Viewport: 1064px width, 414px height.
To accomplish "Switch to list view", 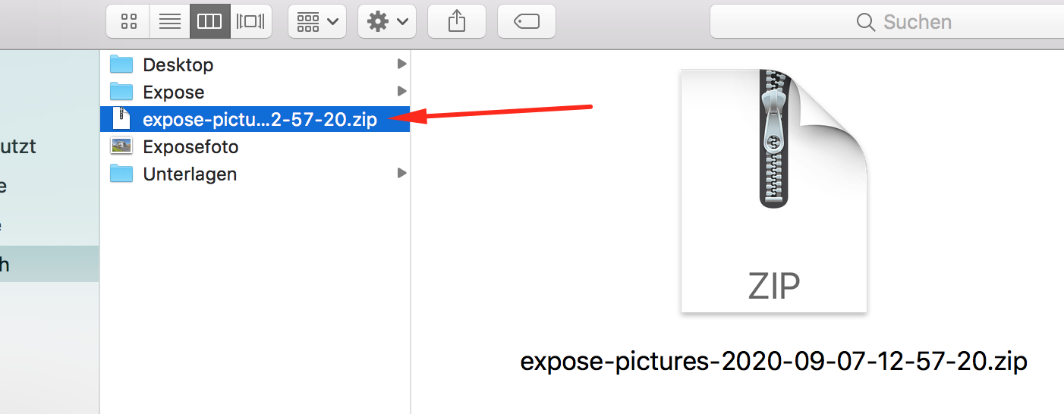I will [x=169, y=21].
